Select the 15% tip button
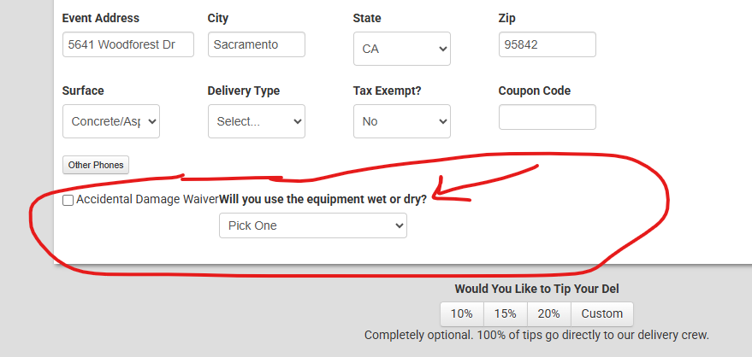Screen dimensions: 752x357 (x=506, y=313)
